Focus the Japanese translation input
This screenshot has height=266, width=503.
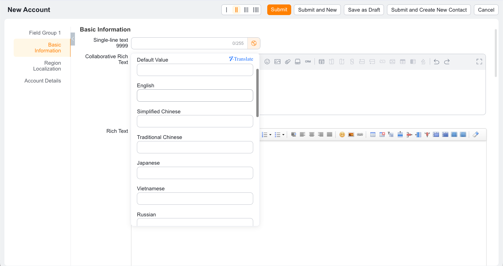click(195, 173)
